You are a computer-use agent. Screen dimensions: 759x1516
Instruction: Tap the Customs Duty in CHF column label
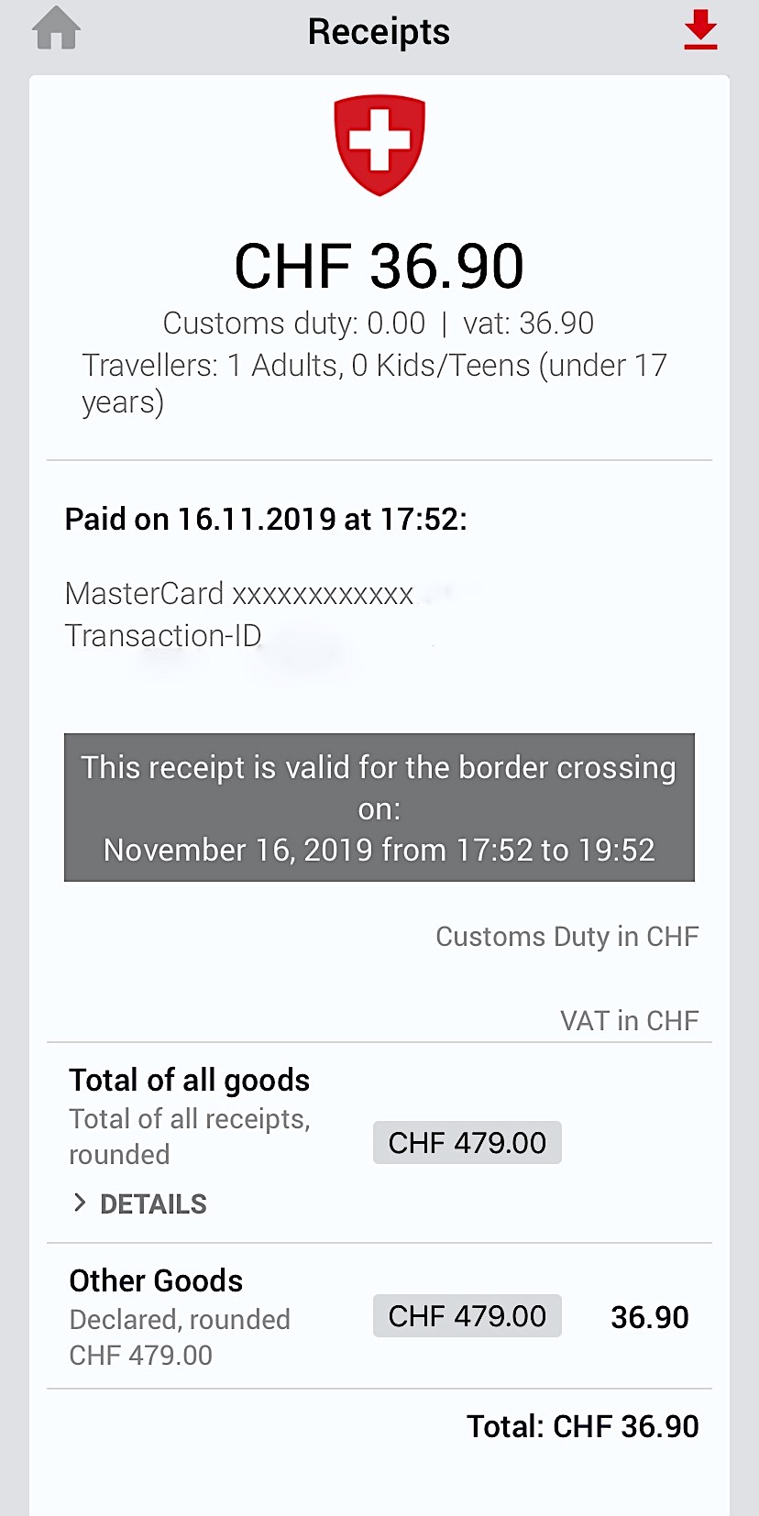(567, 937)
